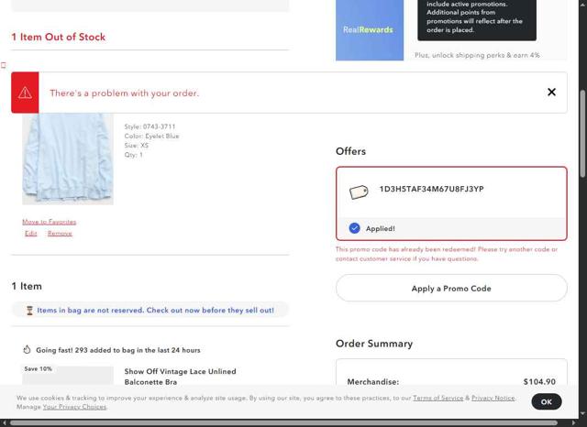Dismiss the order problem alert with X
587x427 pixels.
pos(551,92)
